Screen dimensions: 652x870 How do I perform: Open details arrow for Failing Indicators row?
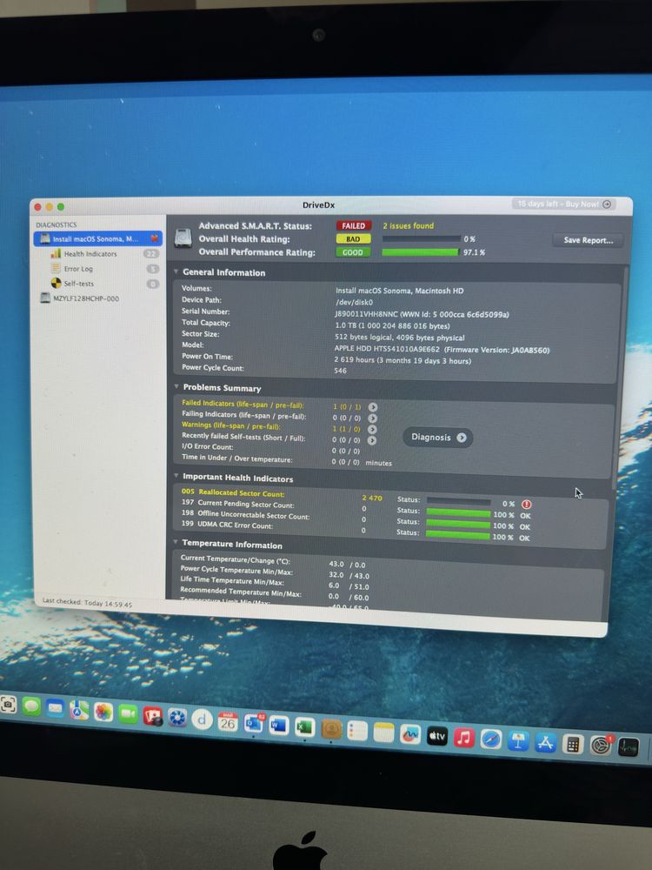[x=373, y=418]
